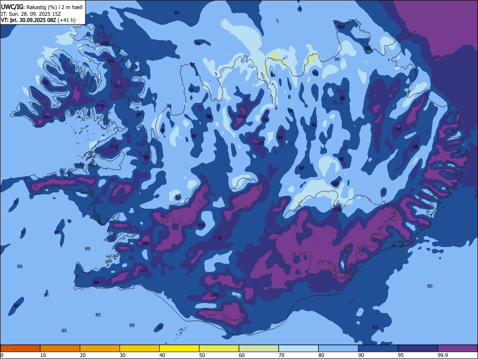Click the medium blue 90–95 legend swatch

tap(378, 348)
